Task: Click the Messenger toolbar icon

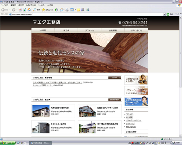Action: point(88,10)
